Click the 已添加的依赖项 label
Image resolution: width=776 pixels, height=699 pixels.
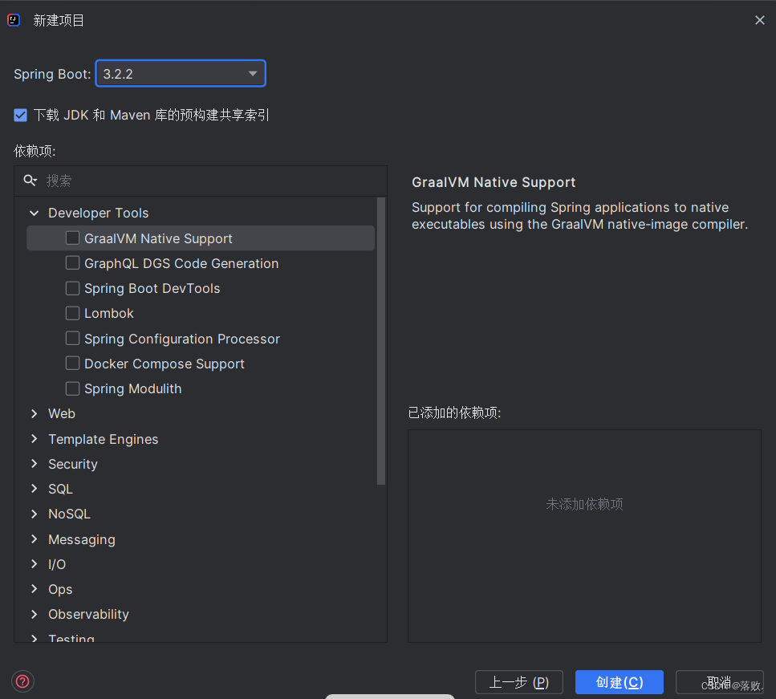pos(454,412)
